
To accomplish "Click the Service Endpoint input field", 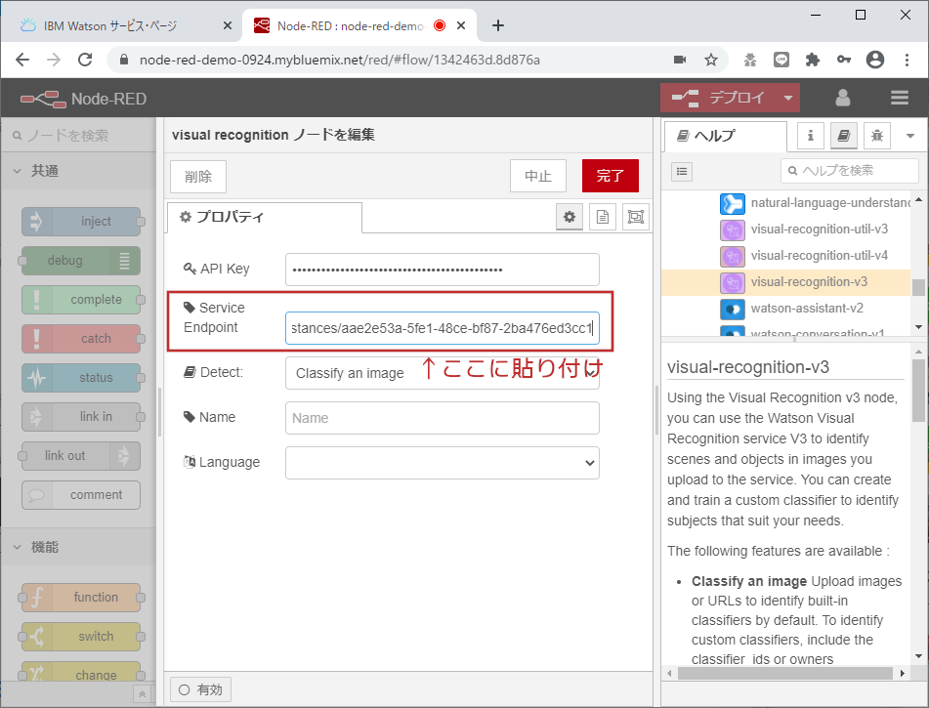I will click(443, 327).
